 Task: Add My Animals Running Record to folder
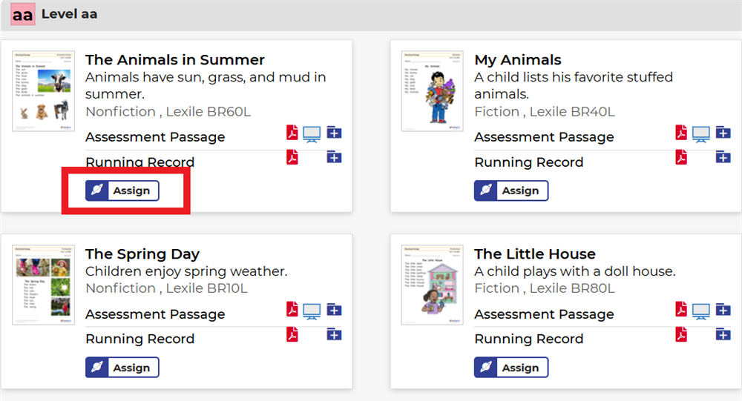(723, 157)
